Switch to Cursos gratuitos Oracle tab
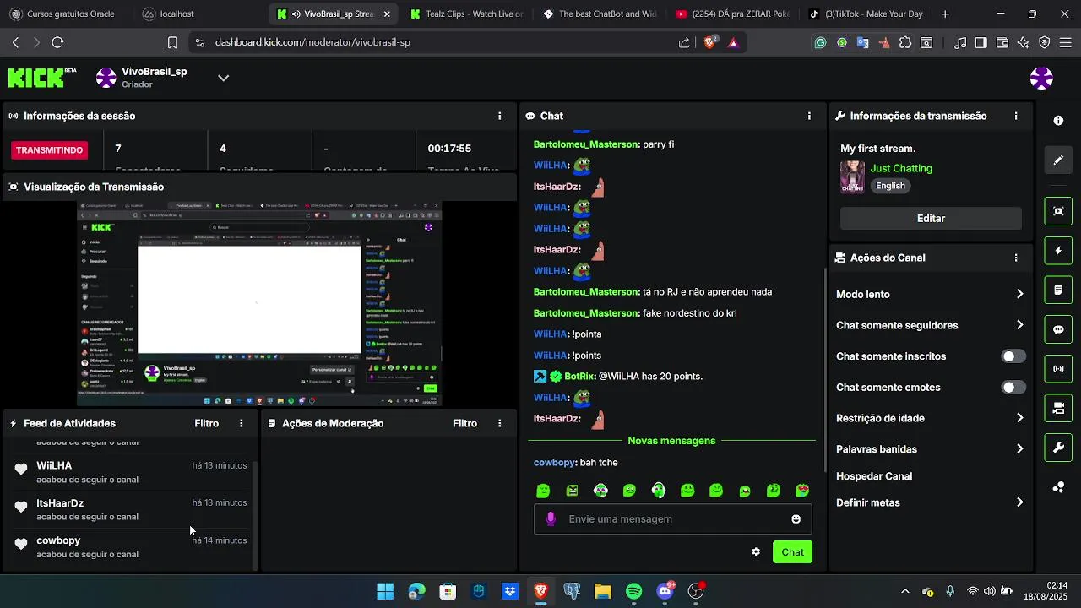 pyautogui.click(x=63, y=14)
